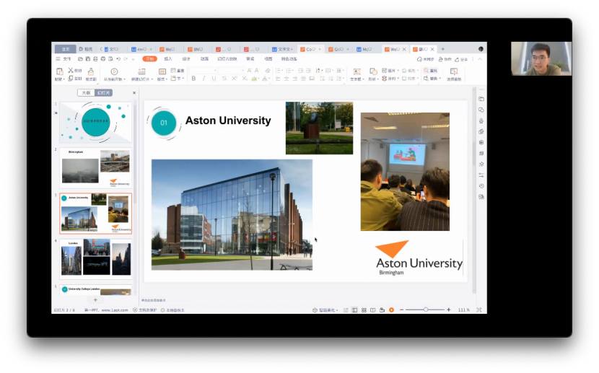Click the orange slideshow play icon in status bar
This screenshot has width=599, height=373.
(x=391, y=310)
